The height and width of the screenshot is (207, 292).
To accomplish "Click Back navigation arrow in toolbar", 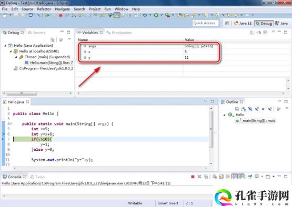I will 236,15.
